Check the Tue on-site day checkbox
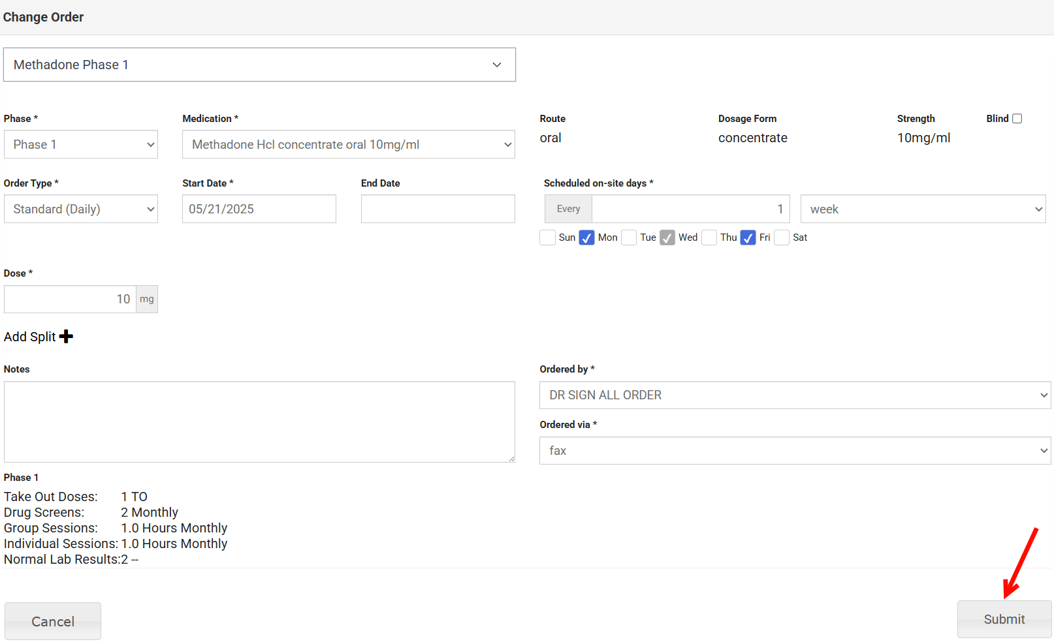 click(629, 238)
